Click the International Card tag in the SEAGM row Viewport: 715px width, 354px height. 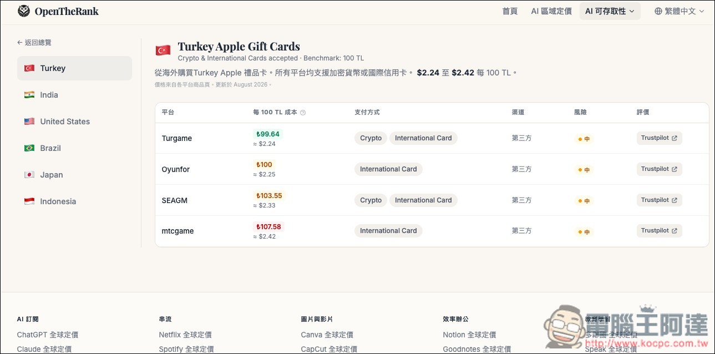pos(423,200)
